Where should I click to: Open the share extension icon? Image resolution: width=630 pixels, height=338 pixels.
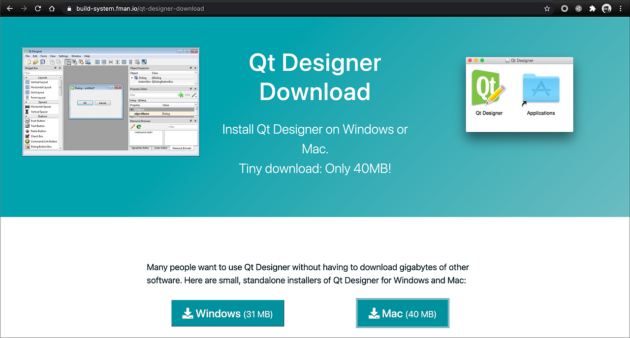click(x=578, y=8)
